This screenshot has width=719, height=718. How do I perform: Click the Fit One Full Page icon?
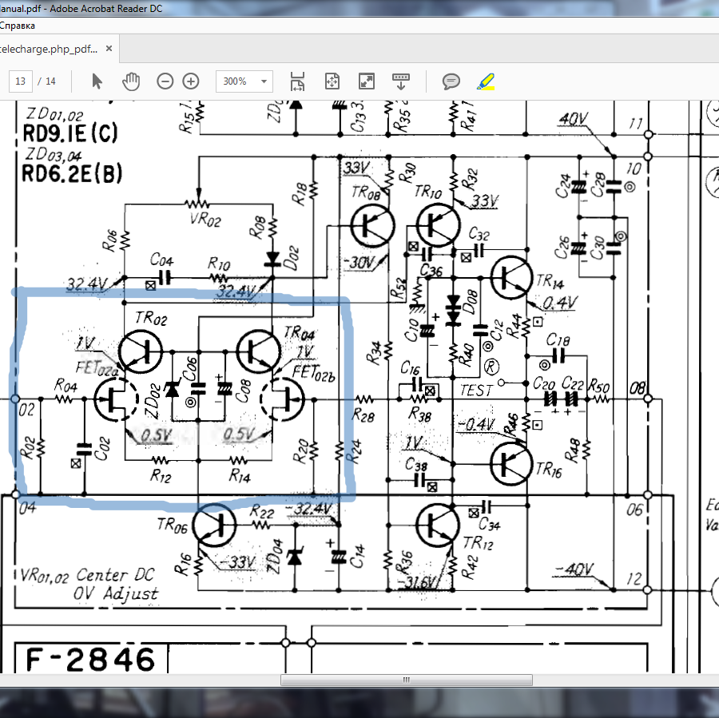click(332, 81)
